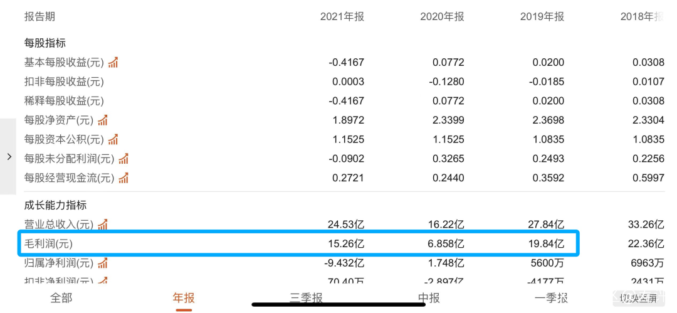Open chart icon beside 基本每股收益(元)
Viewport: 677px width, 313px height.
pyautogui.click(x=113, y=62)
